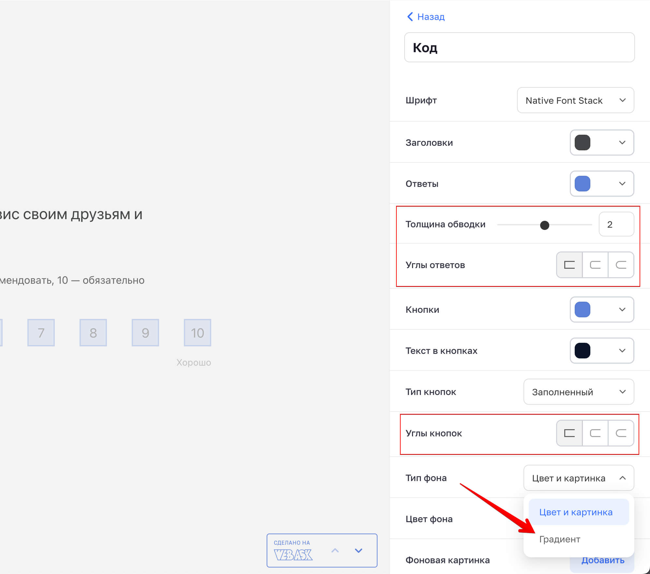650x574 pixels.
Task: Open the Текст в кнопках color dropdown
Action: [602, 351]
